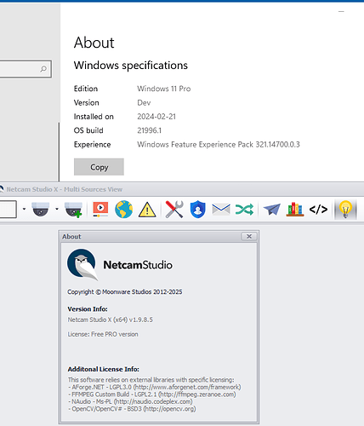Viewport: 364px width, 426px height.
Task: Open the bookshelf library icon
Action: pyautogui.click(x=295, y=210)
